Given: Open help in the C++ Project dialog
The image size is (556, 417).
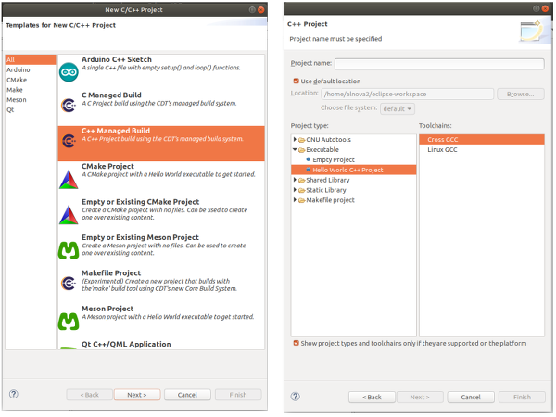Looking at the screenshot, I should click(x=295, y=397).
